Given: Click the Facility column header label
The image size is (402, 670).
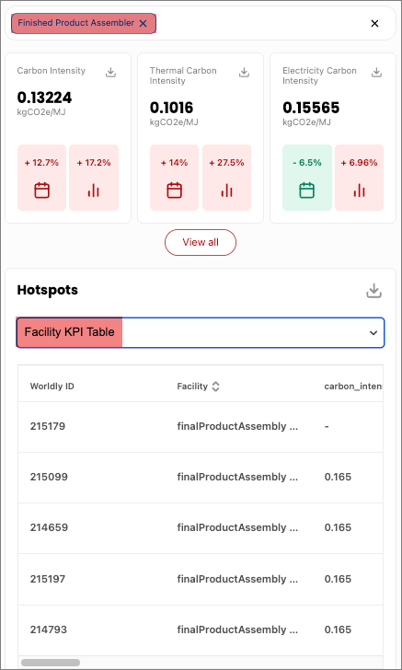Looking at the screenshot, I should click(x=192, y=387).
